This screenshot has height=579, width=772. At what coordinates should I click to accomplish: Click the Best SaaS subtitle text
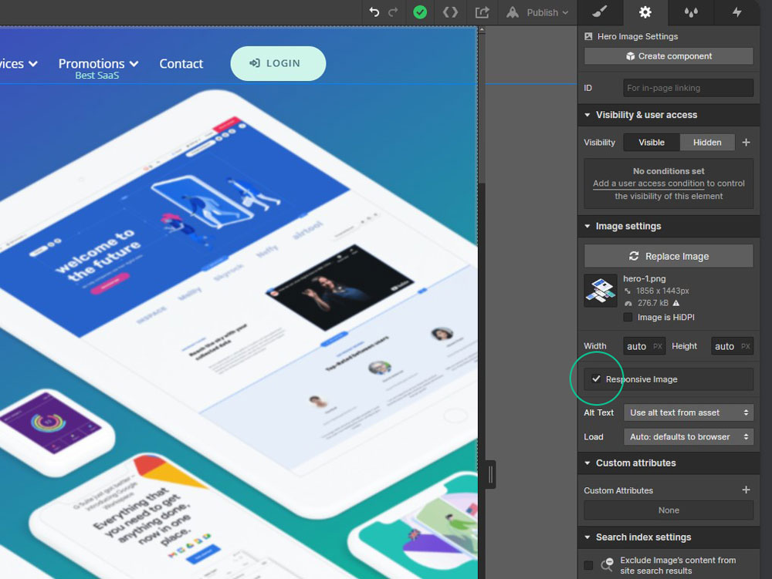97,76
